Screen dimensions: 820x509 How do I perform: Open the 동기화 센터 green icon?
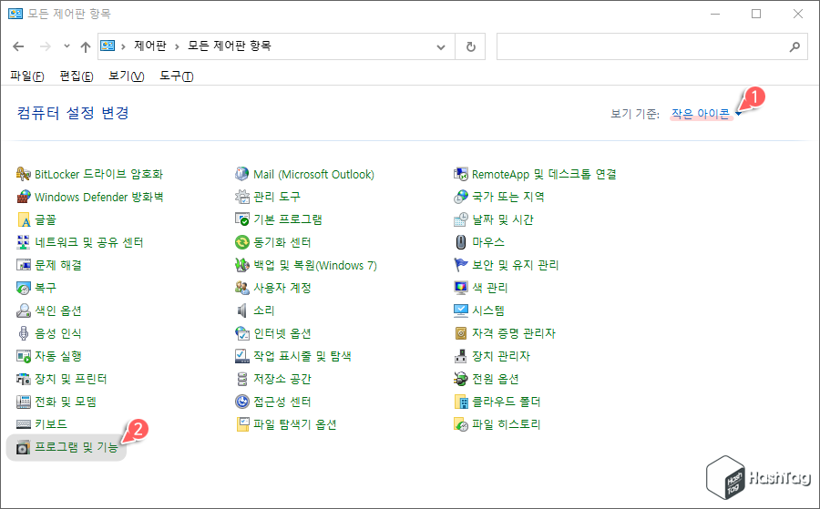(241, 242)
